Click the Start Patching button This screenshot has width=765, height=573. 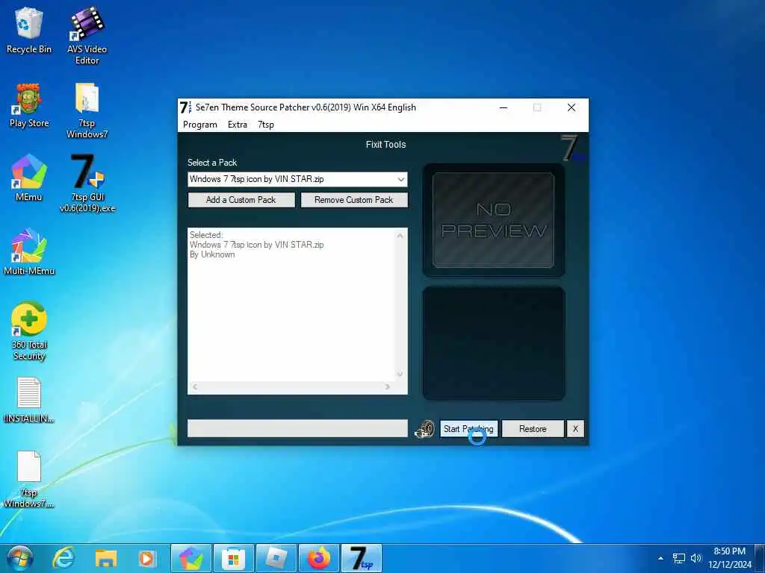468,429
